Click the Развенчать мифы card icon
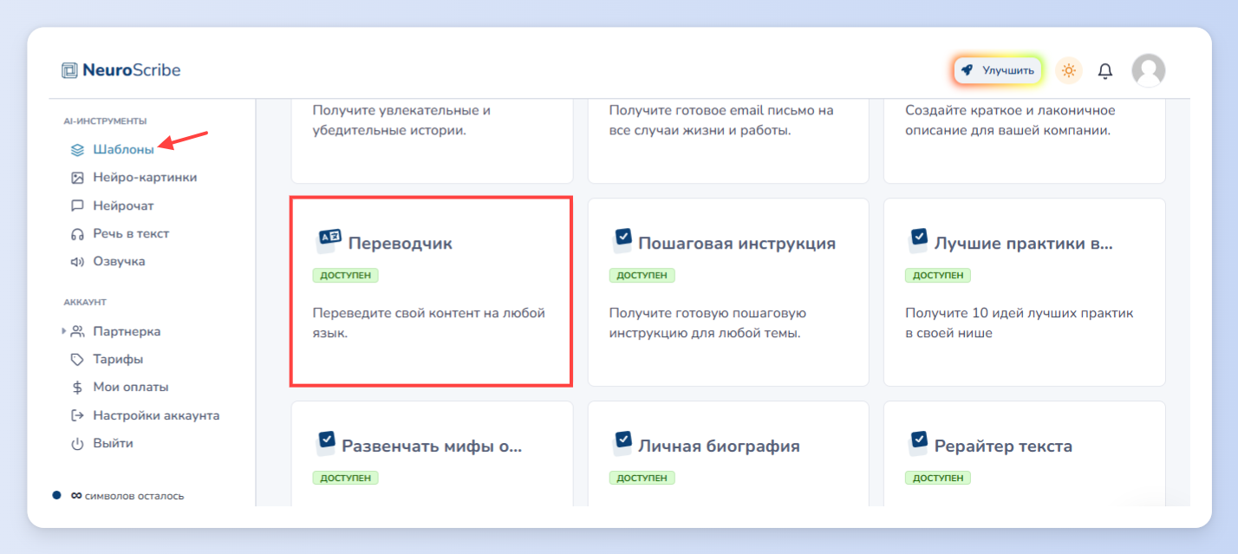The height and width of the screenshot is (554, 1238). click(325, 443)
